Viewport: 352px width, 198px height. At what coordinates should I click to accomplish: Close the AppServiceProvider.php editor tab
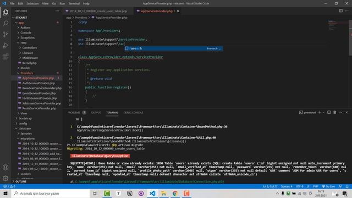point(178,11)
